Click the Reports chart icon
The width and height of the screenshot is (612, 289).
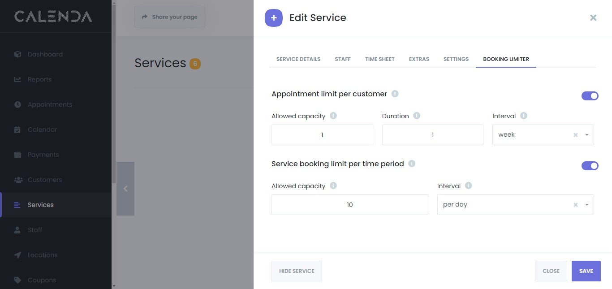coord(18,79)
